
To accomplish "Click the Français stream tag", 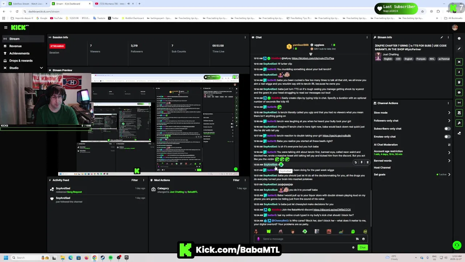I will [x=421, y=59].
